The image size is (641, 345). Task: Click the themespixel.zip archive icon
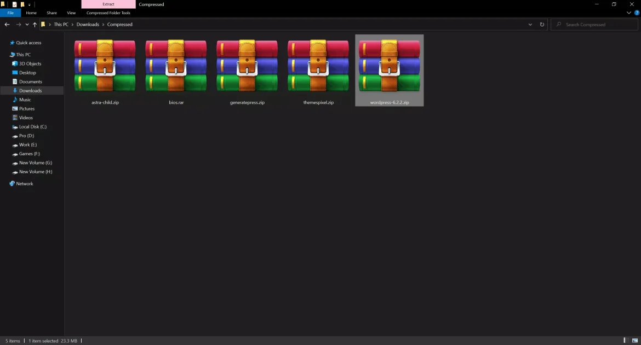pyautogui.click(x=318, y=66)
